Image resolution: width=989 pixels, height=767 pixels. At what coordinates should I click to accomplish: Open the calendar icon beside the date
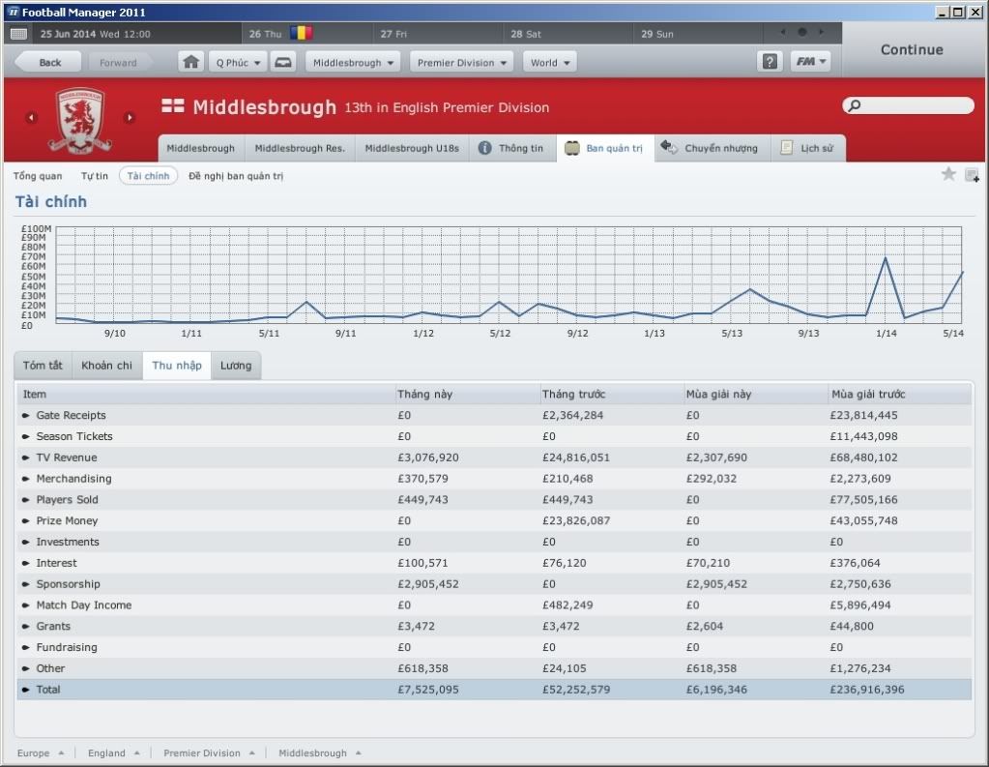coord(19,34)
